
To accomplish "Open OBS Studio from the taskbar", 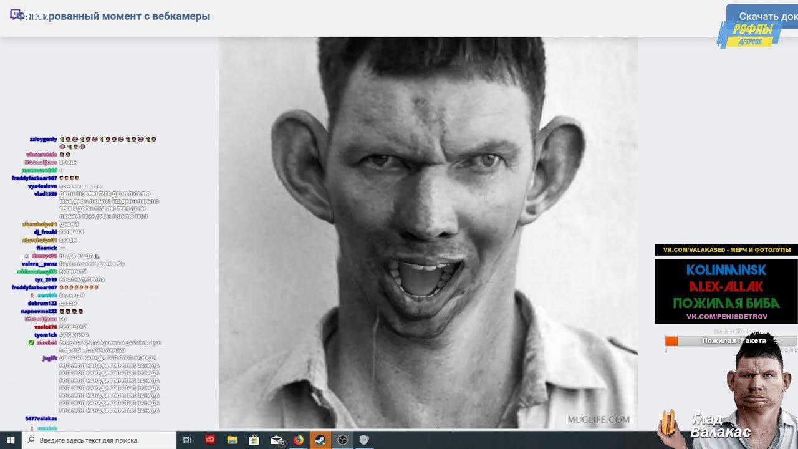I will click(x=342, y=440).
